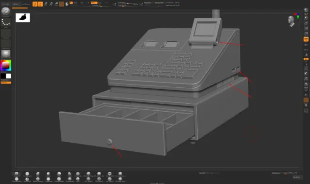Switch to the Live Boolean tab
310x184 pixels.
(x=26, y=4)
